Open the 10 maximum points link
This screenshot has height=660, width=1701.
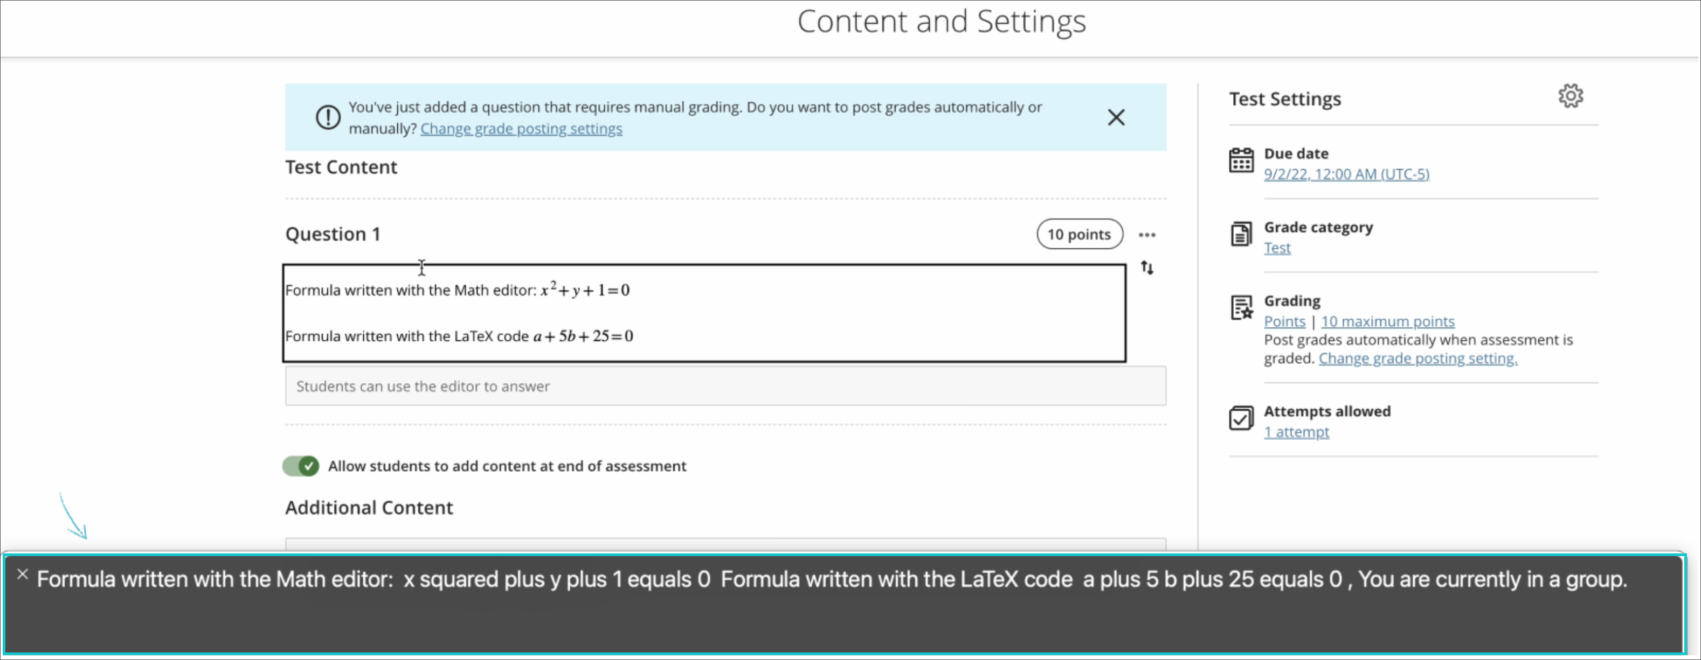tap(1387, 322)
